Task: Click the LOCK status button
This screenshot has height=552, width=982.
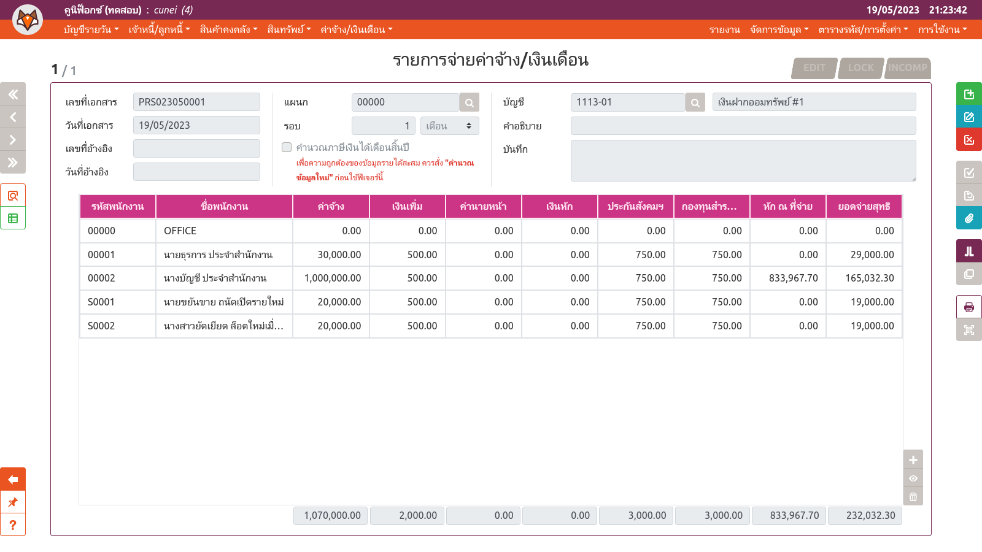Action: coord(860,67)
